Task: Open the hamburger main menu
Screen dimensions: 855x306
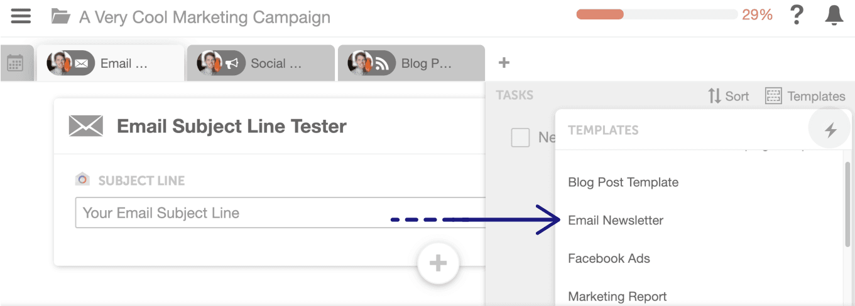Action: pos(21,16)
